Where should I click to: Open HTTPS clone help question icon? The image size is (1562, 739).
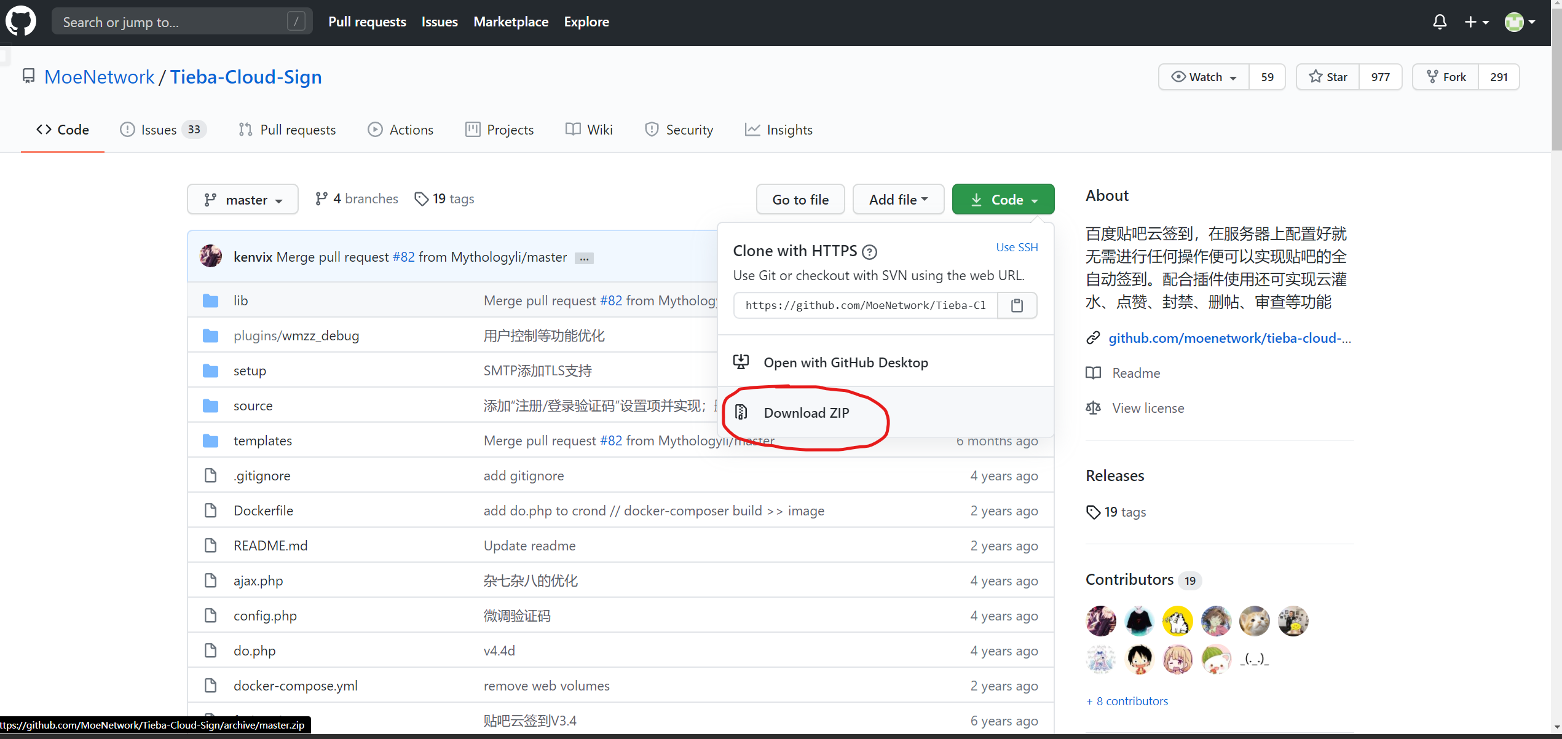(870, 252)
